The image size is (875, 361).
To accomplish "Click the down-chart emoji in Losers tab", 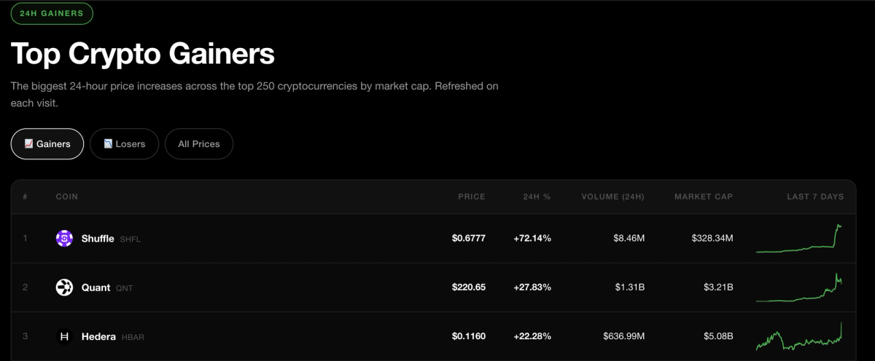I will click(x=108, y=144).
